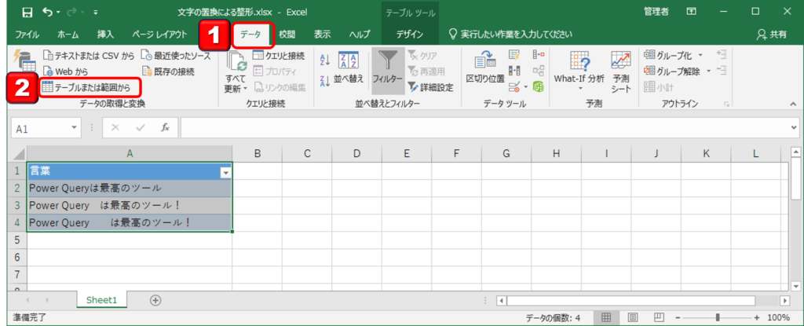Switch to 表示 tab
Viewport: 804px width, 326px height.
(x=322, y=35)
